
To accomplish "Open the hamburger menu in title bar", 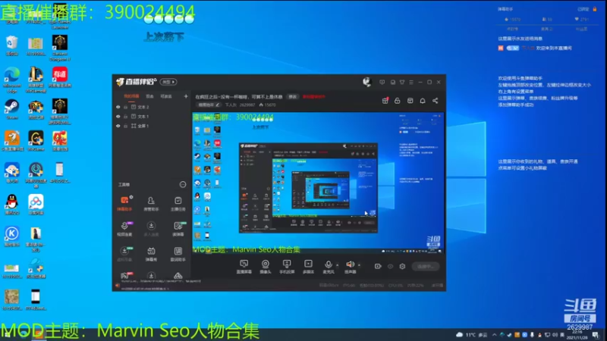I will click(x=411, y=82).
